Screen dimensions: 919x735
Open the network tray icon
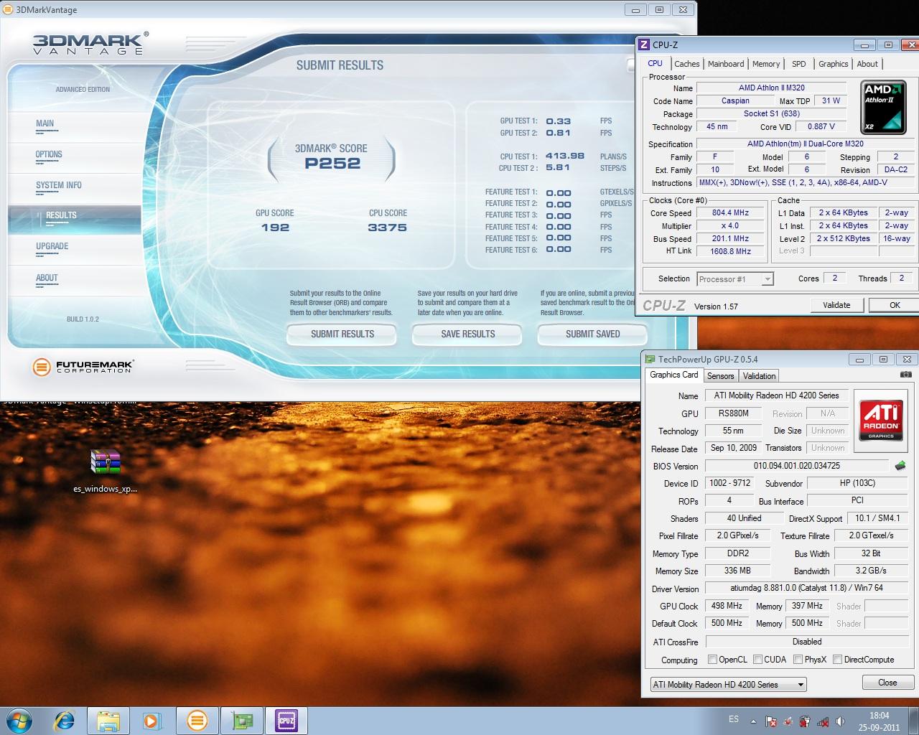tap(823, 721)
